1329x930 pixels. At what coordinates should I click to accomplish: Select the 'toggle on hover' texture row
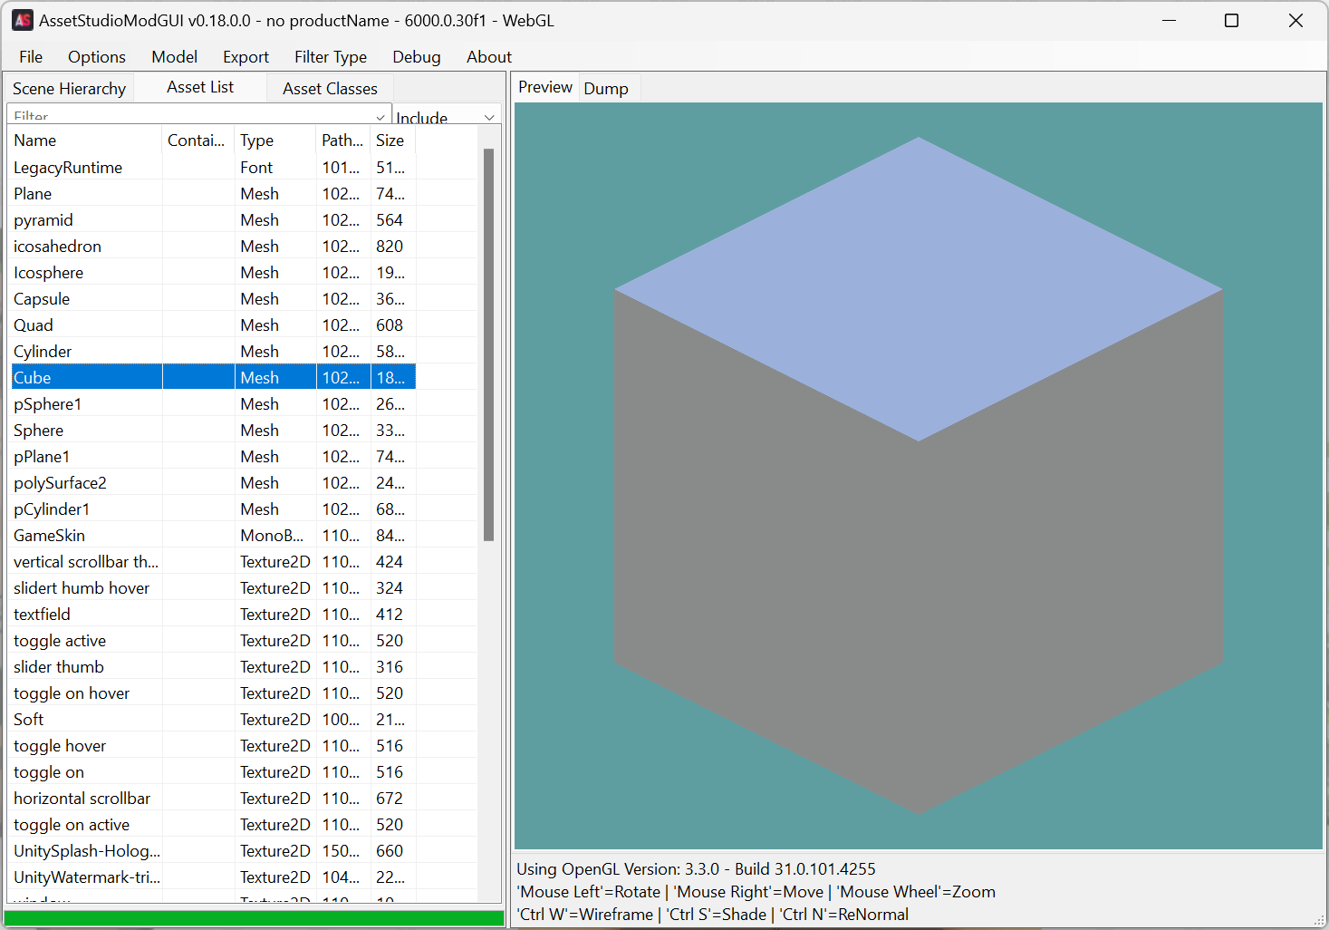pos(213,693)
